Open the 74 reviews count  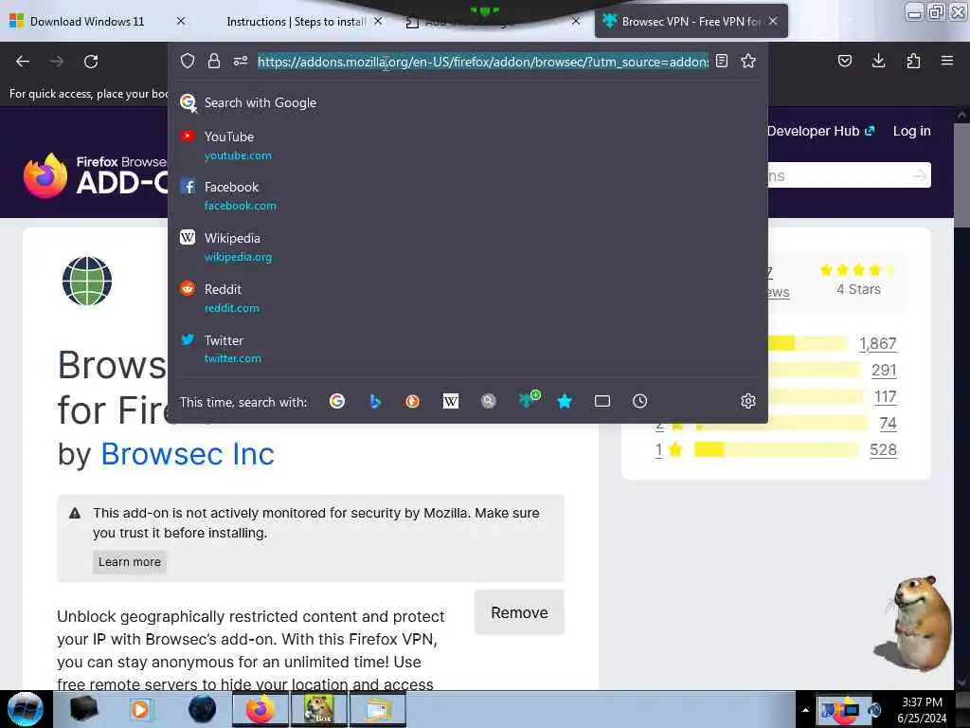tap(888, 424)
